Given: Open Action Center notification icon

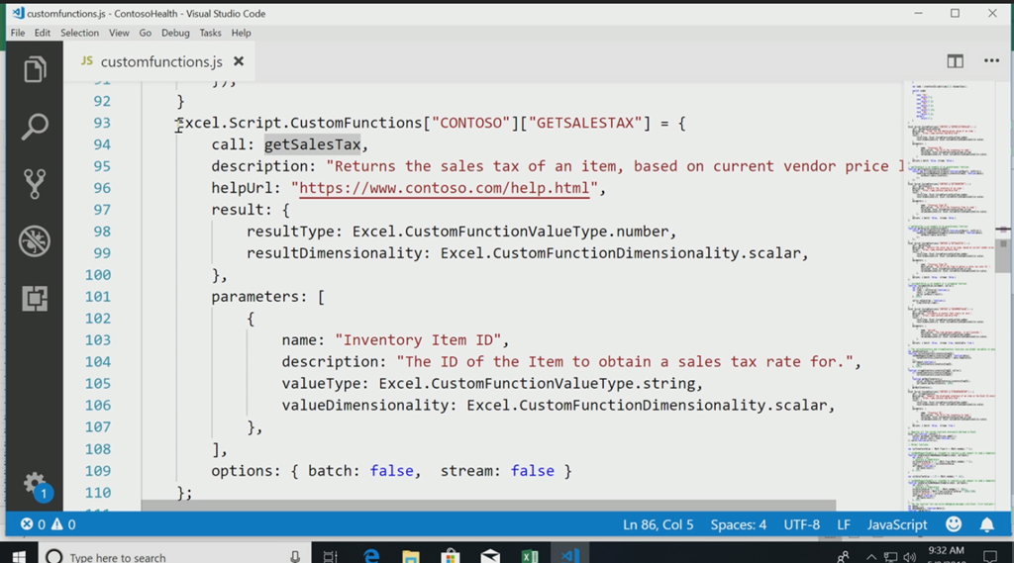Looking at the screenshot, I should (x=989, y=556).
